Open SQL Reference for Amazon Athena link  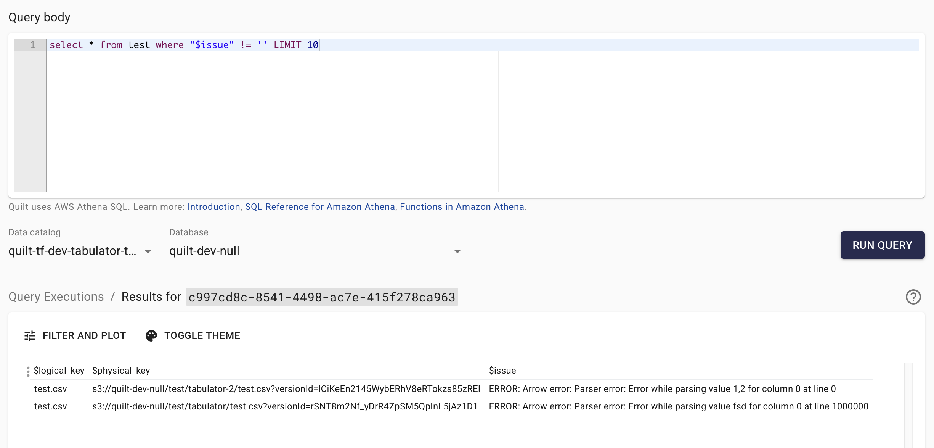(x=320, y=207)
